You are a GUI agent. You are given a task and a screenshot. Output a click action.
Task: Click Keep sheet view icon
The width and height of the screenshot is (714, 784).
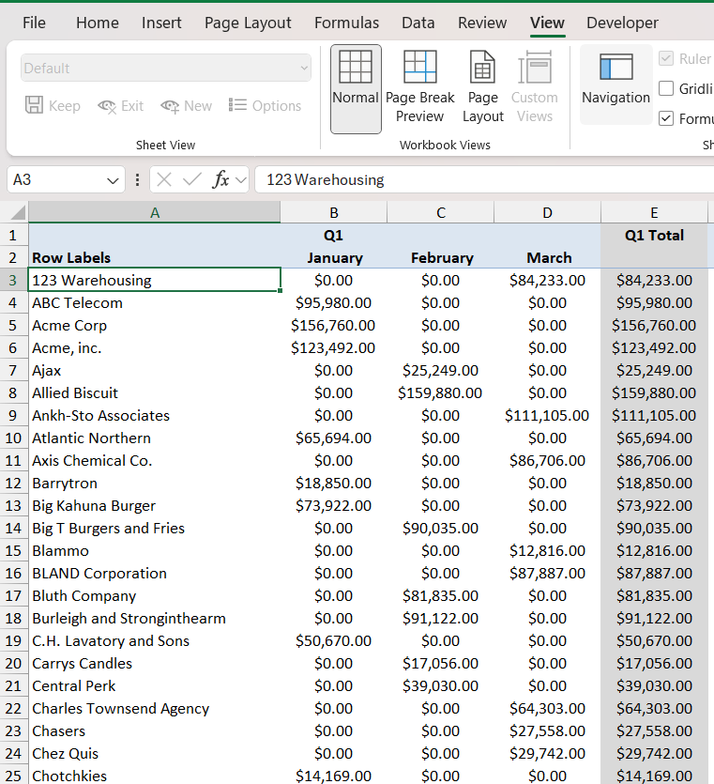pos(34,105)
